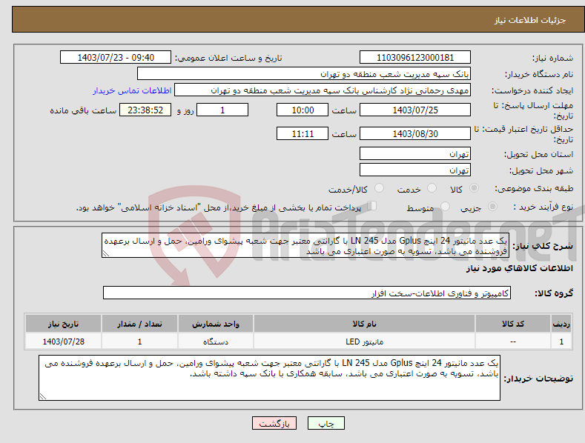Click the تعداد / مقدار column header
Screen dimensions: 585x443
(139, 324)
